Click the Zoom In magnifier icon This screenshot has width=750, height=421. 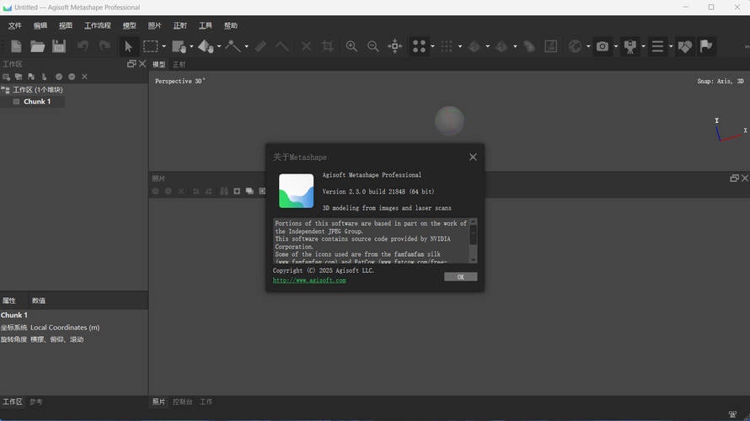click(x=351, y=46)
